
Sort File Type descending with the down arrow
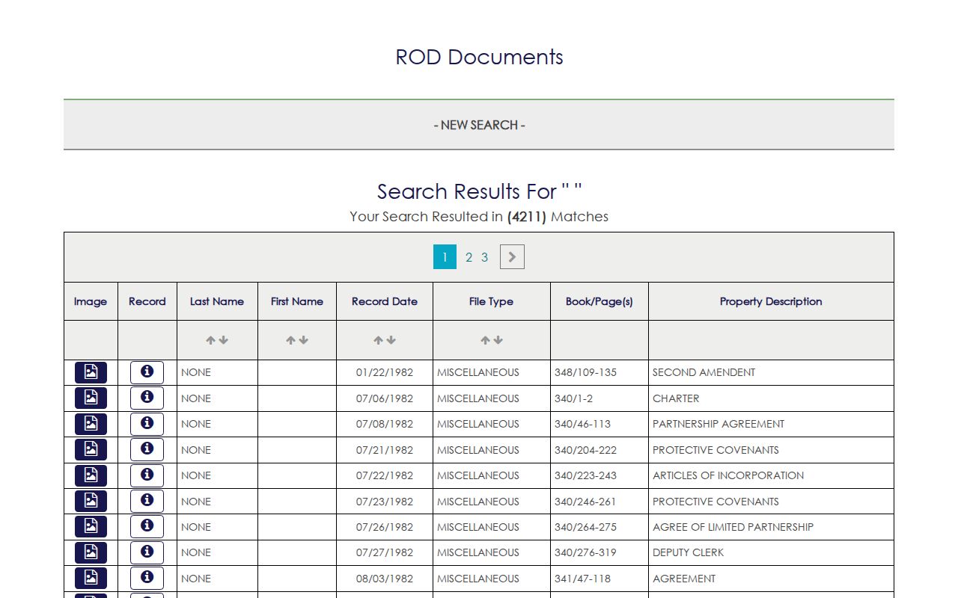(498, 340)
